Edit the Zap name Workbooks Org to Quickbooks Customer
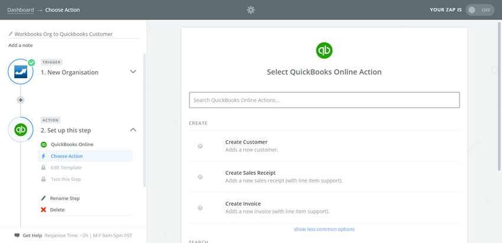 click(63, 34)
